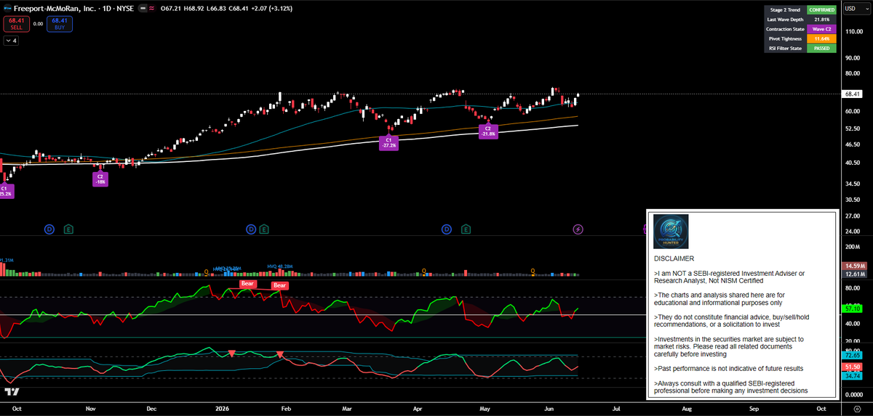Select the C2 -18% contraction label
The height and width of the screenshot is (416, 873).
(100, 179)
